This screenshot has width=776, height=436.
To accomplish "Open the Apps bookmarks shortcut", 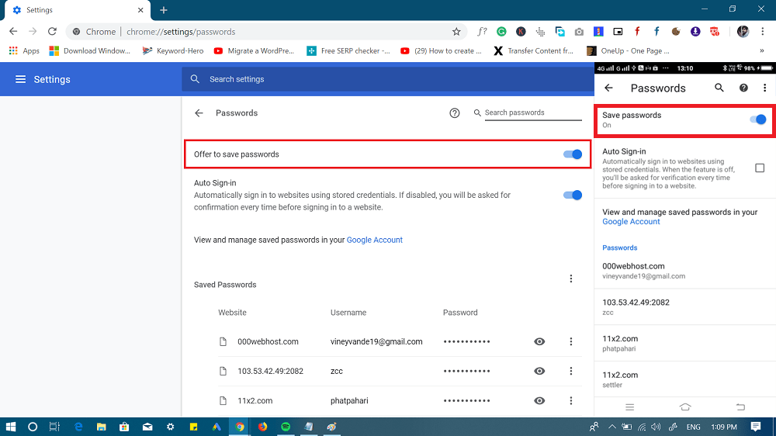I will 24,50.
